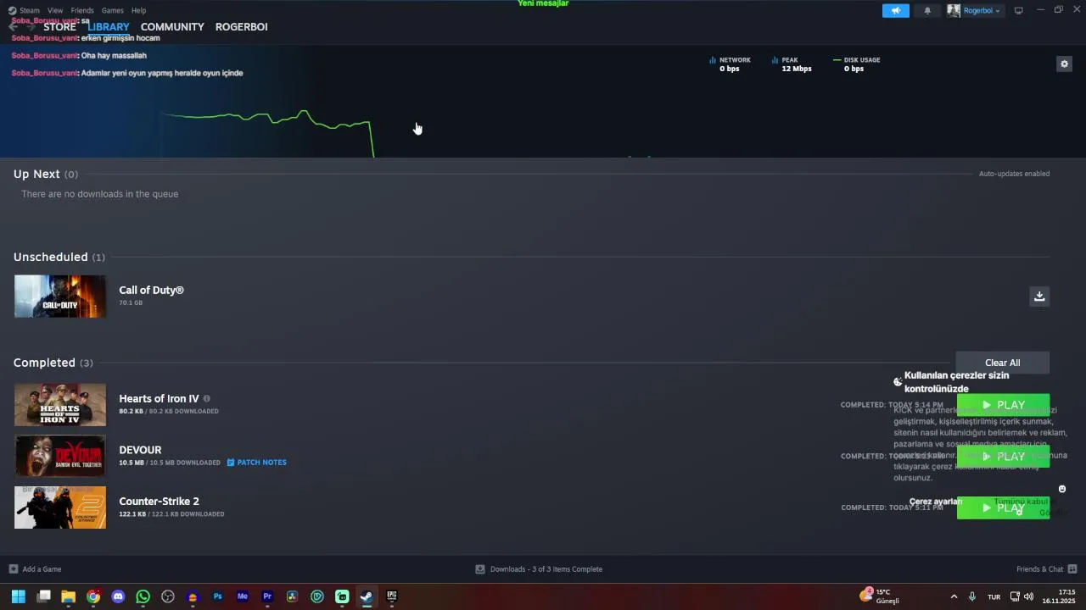Start downloading Call of Duty

pos(1039,296)
